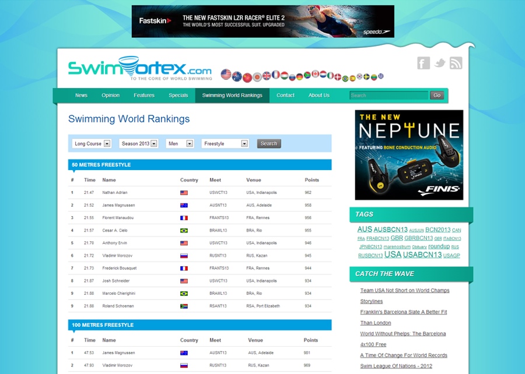The image size is (525, 374).
Task: Focus the site Search text field
Action: pos(388,96)
